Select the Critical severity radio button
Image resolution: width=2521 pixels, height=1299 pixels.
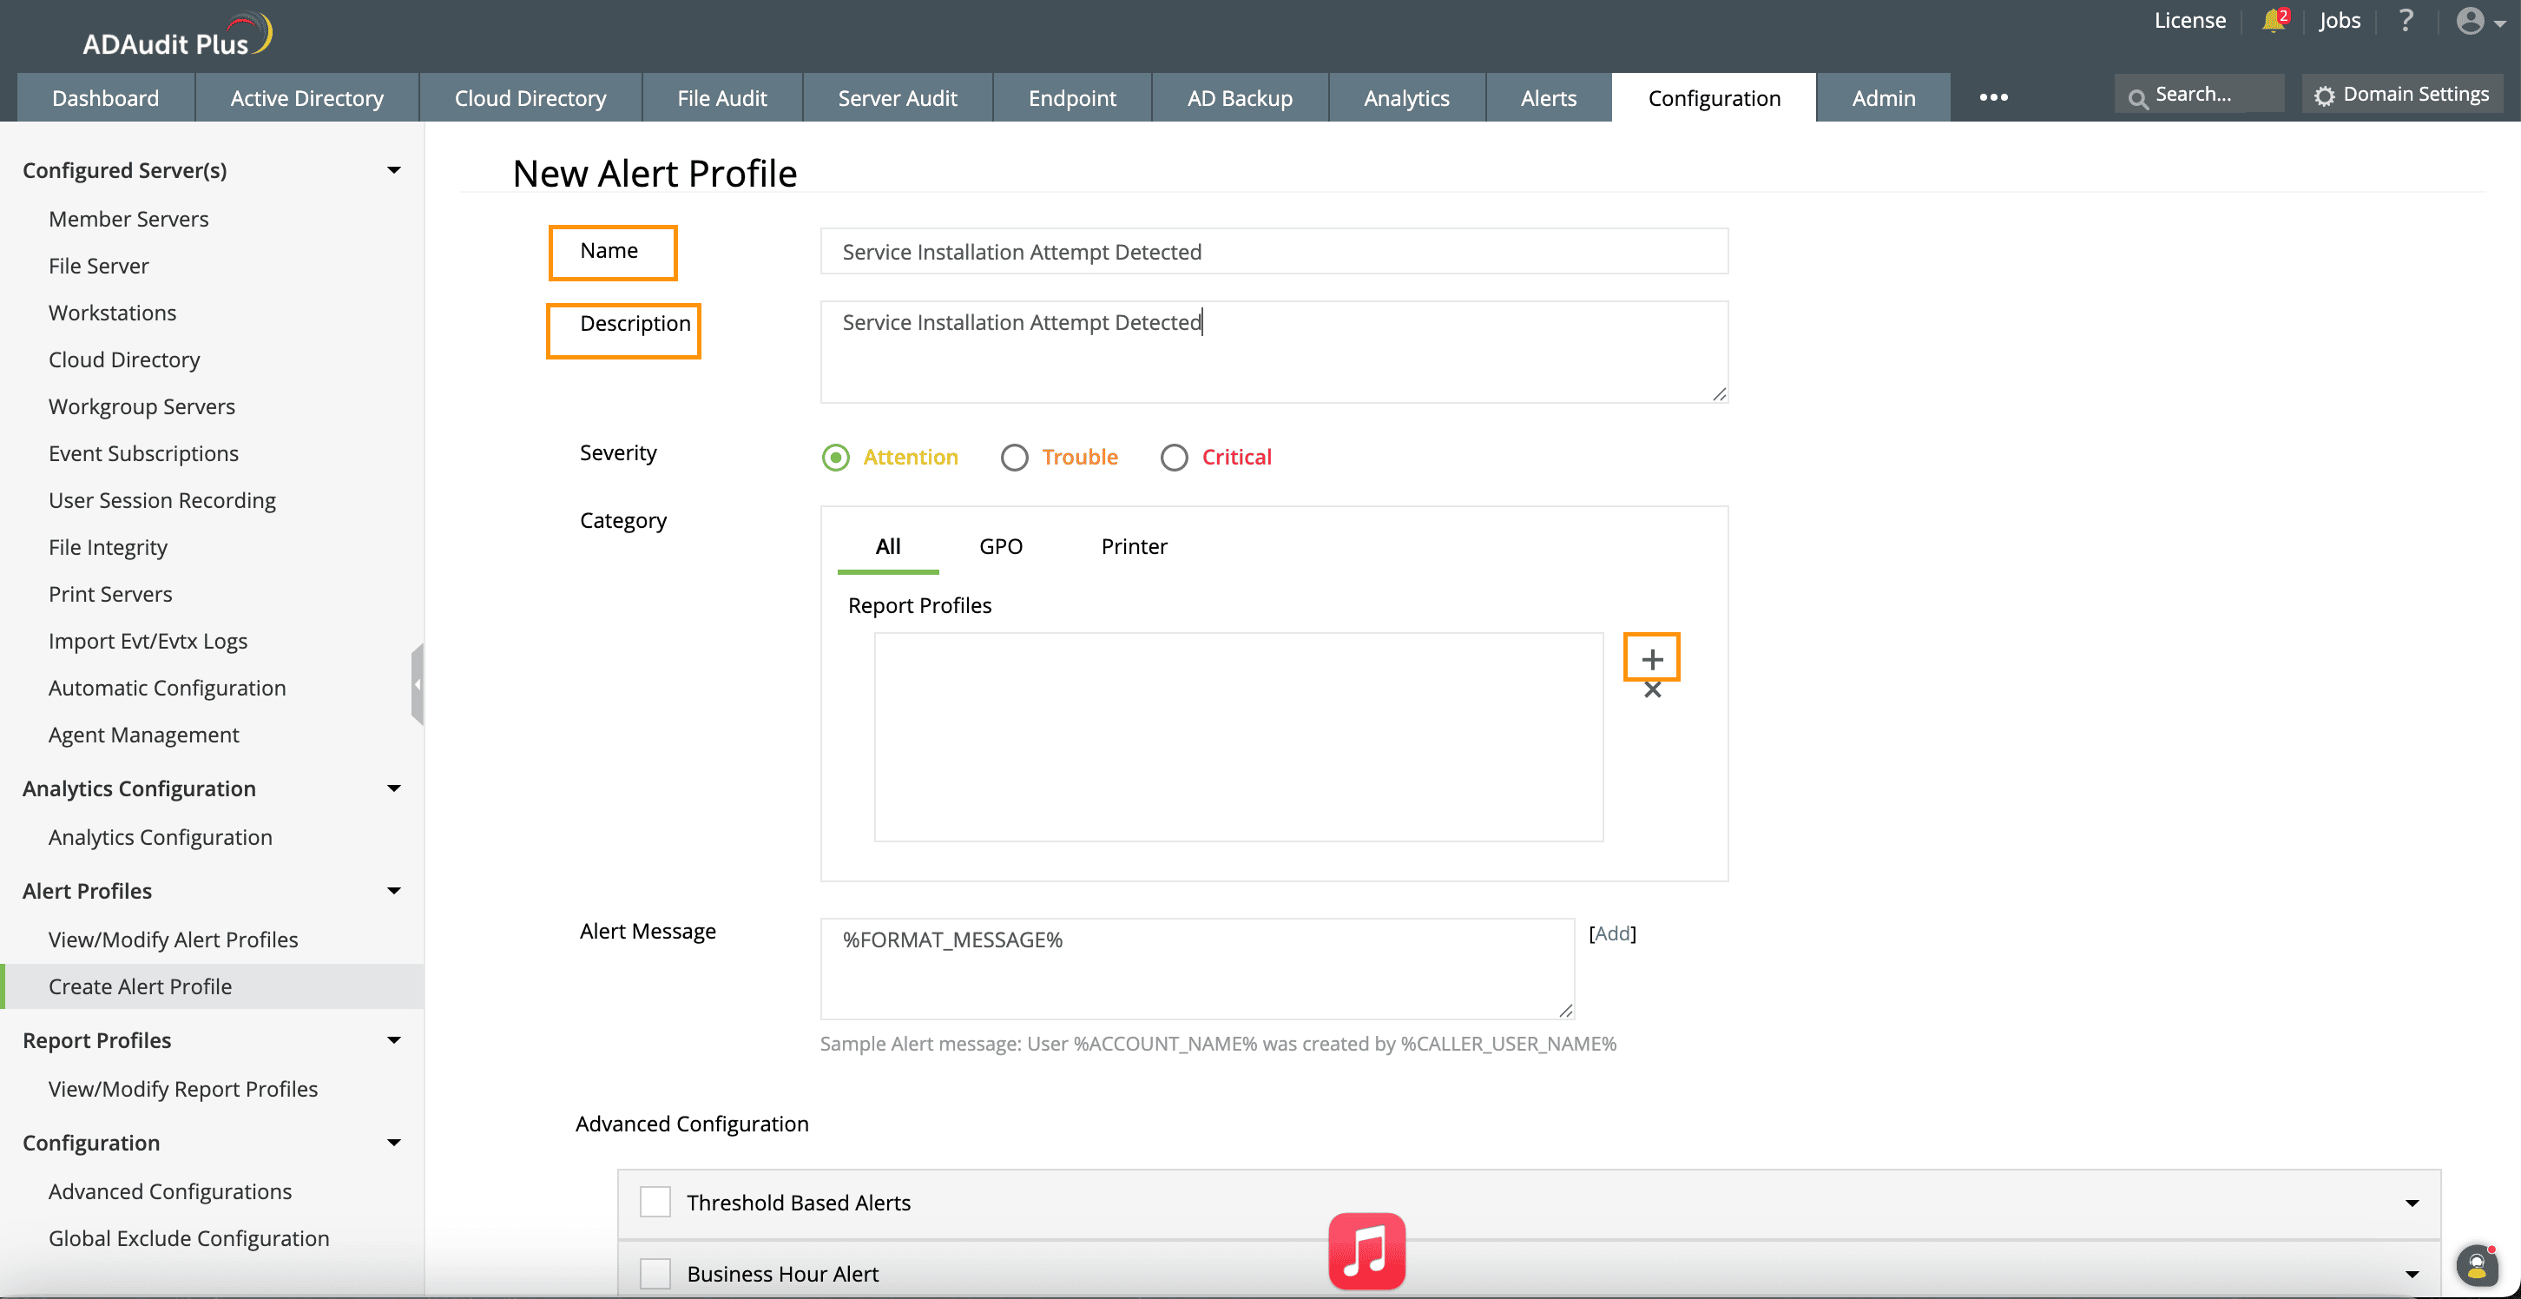pyautogui.click(x=1174, y=457)
